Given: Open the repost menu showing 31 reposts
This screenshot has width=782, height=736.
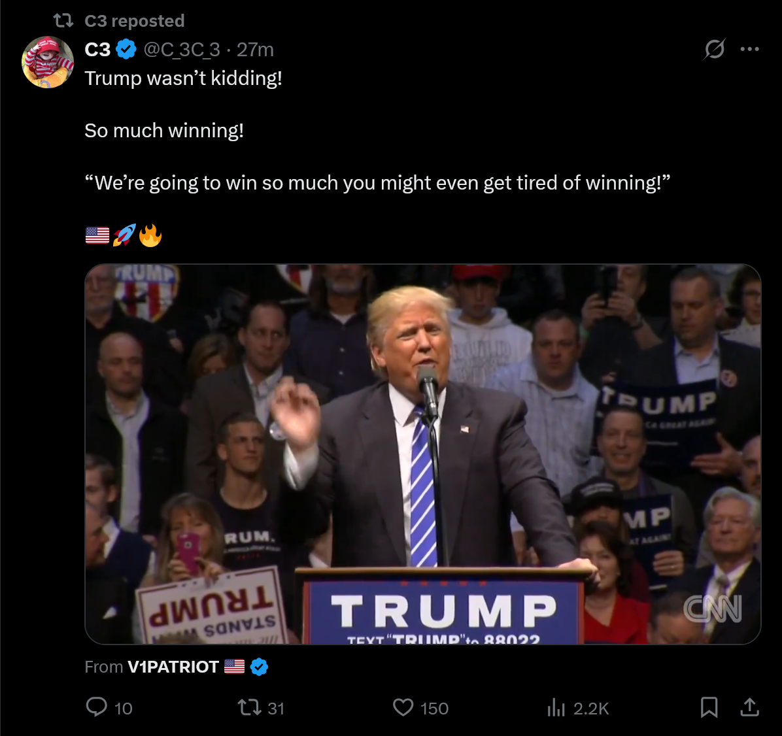Looking at the screenshot, I should click(260, 708).
